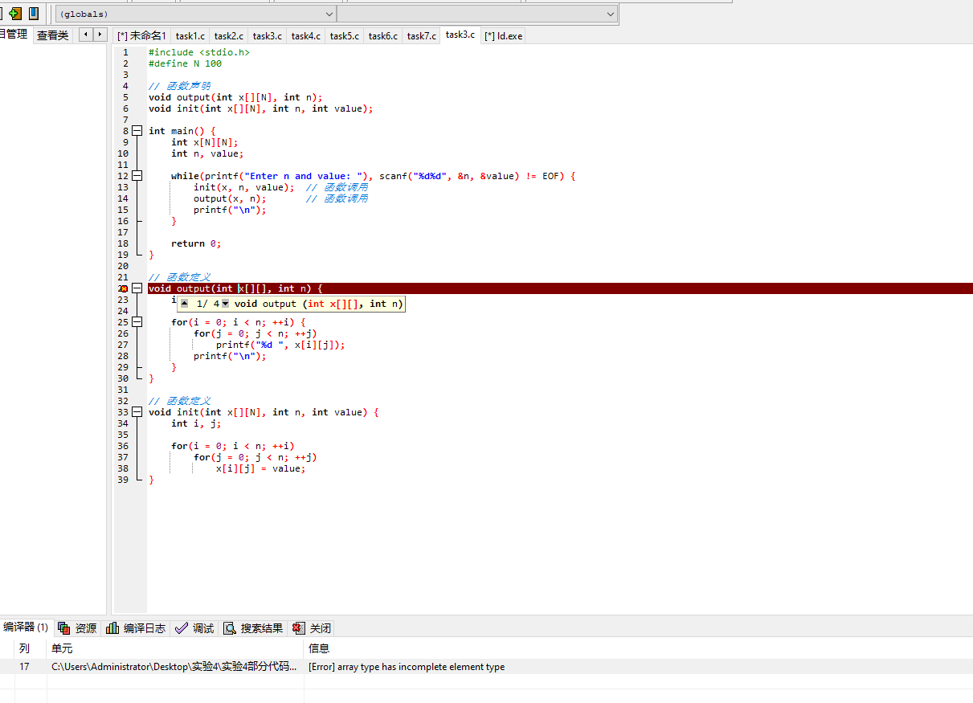Collapse the output function fold on line 22

click(x=137, y=288)
